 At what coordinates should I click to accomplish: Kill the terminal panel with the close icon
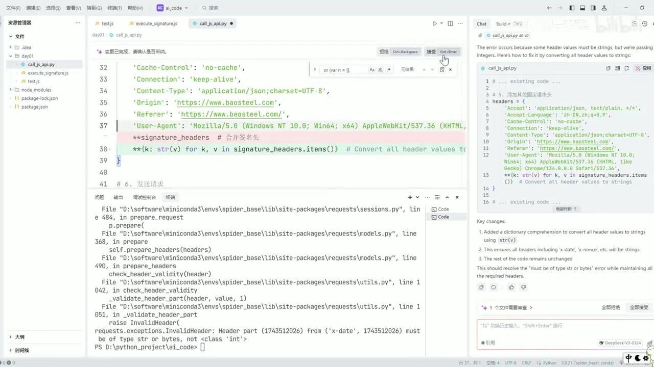point(457,197)
